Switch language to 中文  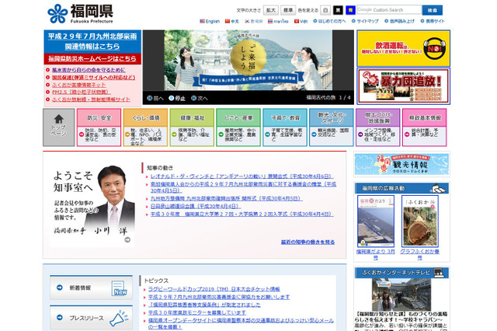tap(232, 21)
